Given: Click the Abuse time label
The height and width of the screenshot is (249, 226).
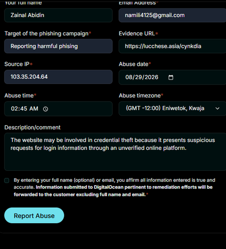Looking at the screenshot, I should click(x=19, y=96).
